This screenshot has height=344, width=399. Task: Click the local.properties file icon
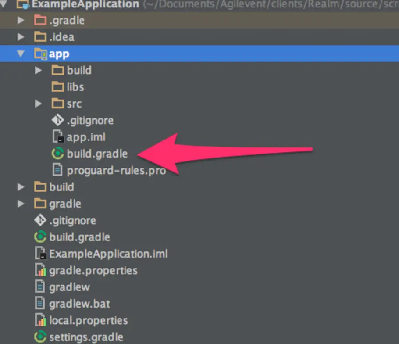point(40,320)
